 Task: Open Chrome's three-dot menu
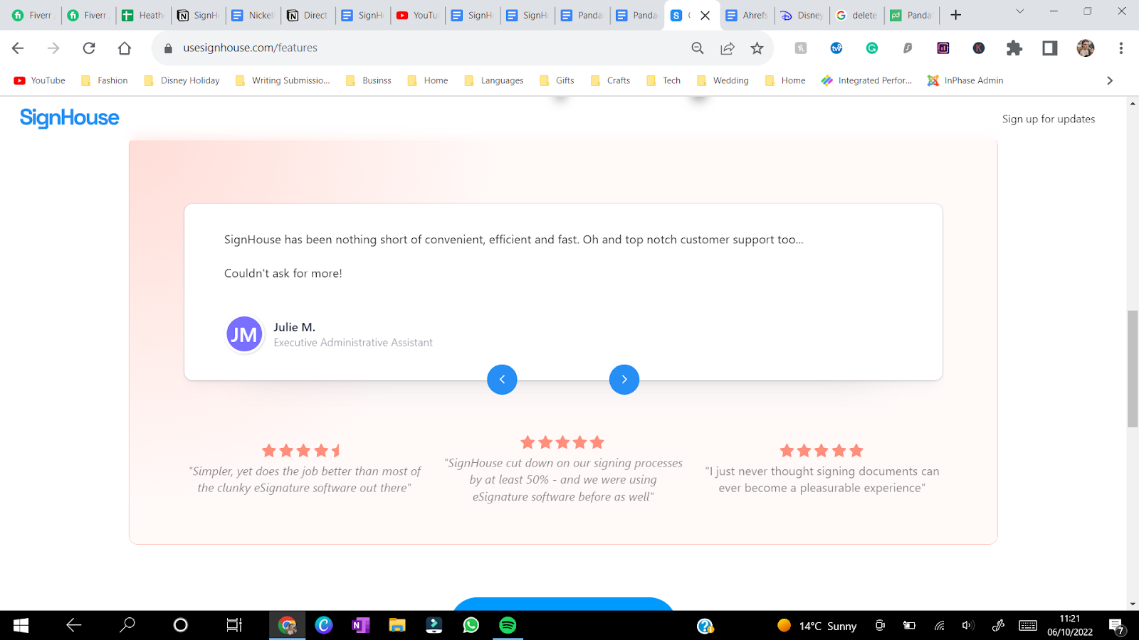(x=1121, y=48)
